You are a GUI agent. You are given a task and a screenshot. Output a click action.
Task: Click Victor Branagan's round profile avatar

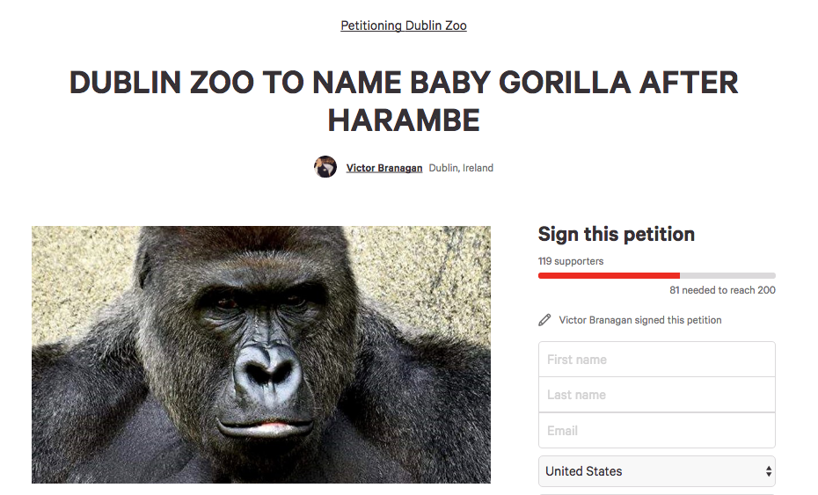click(x=325, y=167)
